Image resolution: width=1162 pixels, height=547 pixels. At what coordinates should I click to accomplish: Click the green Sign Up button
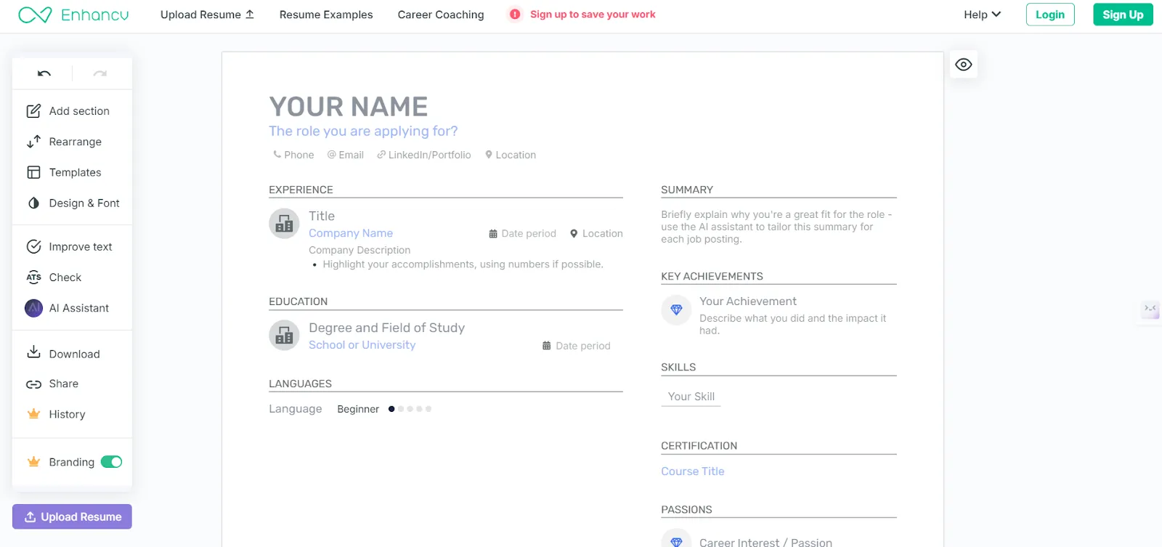pyautogui.click(x=1123, y=15)
